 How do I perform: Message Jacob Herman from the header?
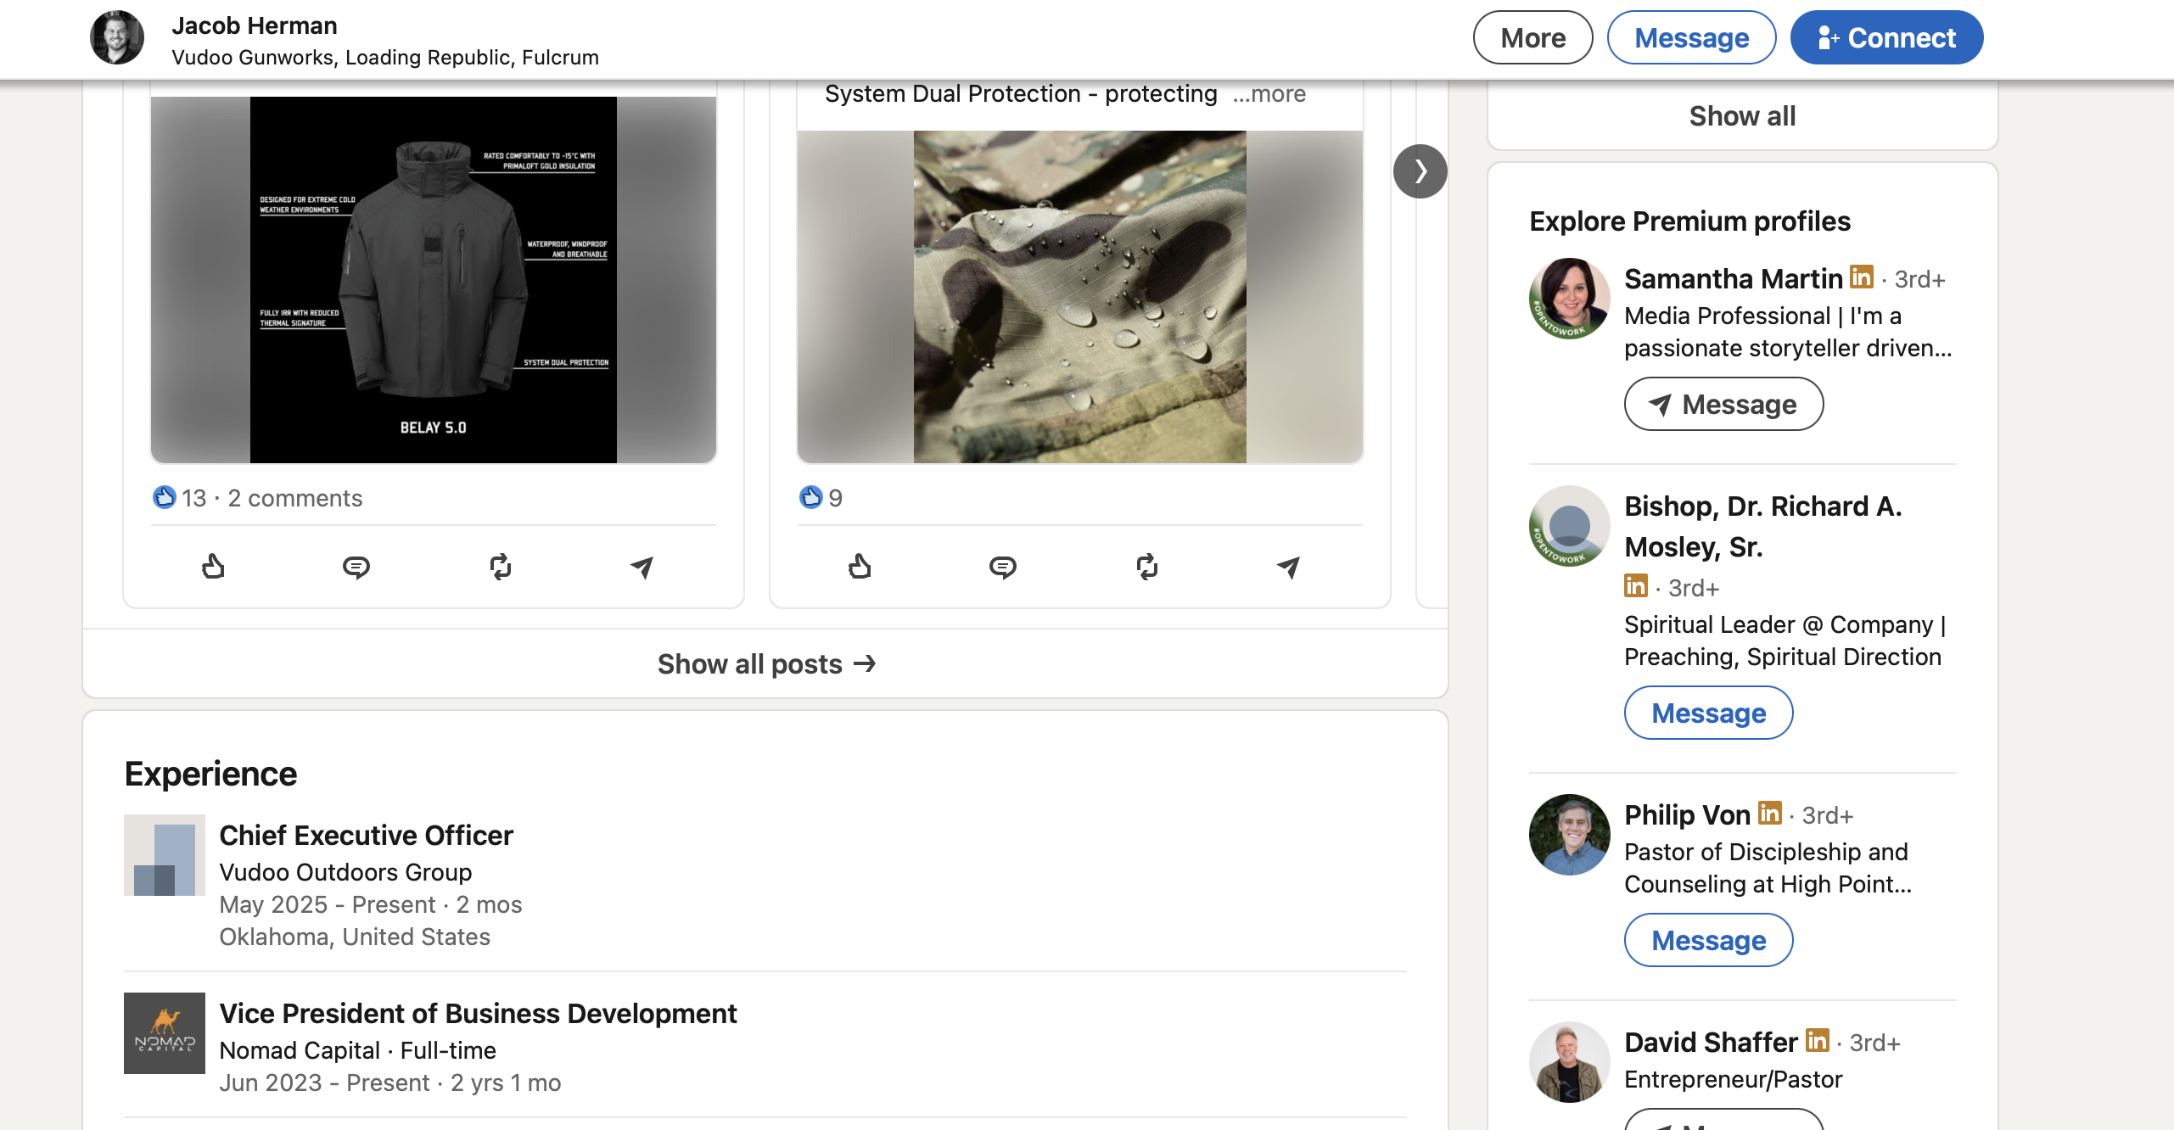pos(1691,38)
